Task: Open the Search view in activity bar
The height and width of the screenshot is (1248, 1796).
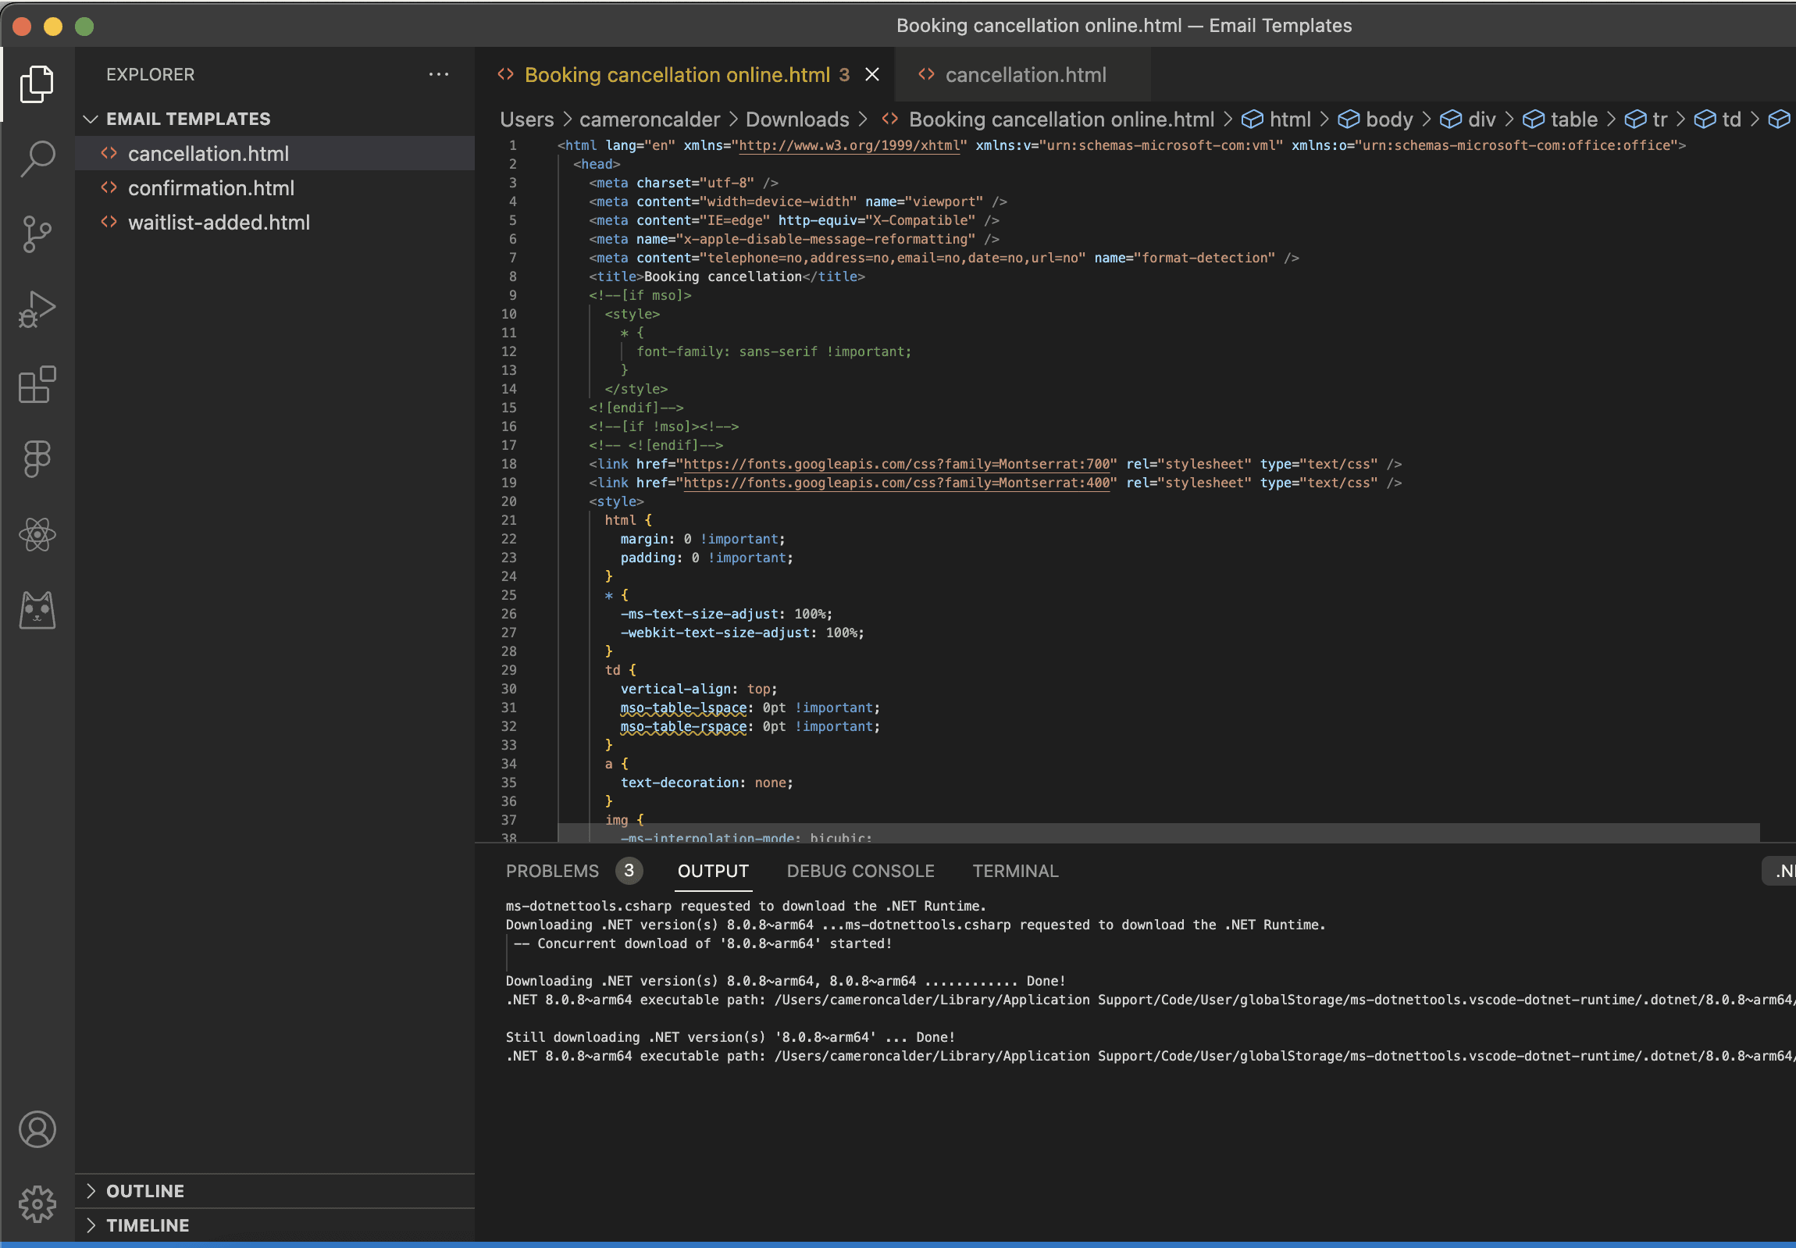Action: [x=37, y=159]
